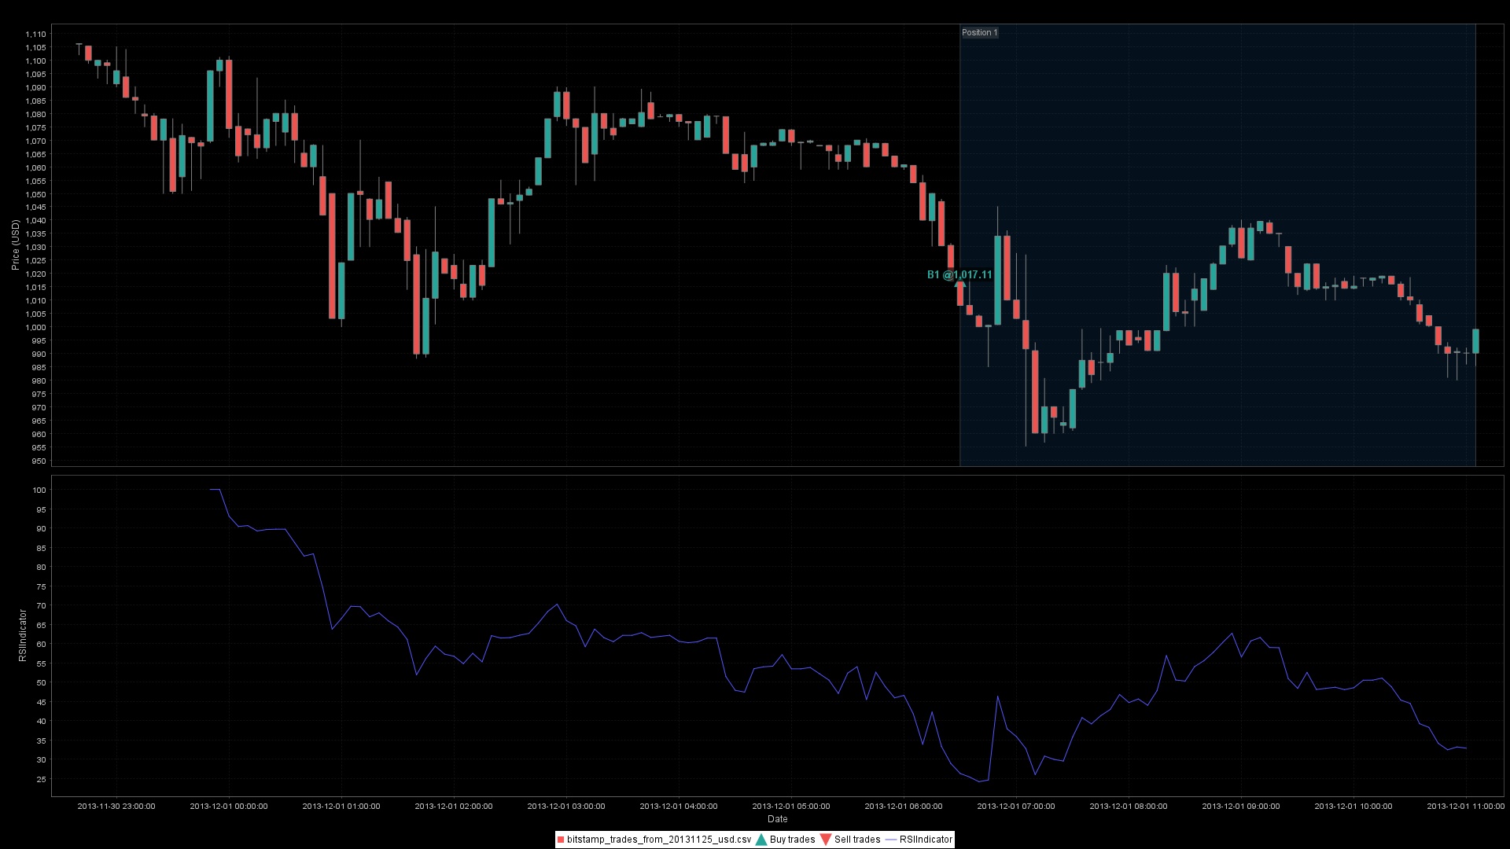Click the 2013-12-01 07:00:00 time tick label
The image size is (1510, 849).
pyautogui.click(x=1015, y=806)
